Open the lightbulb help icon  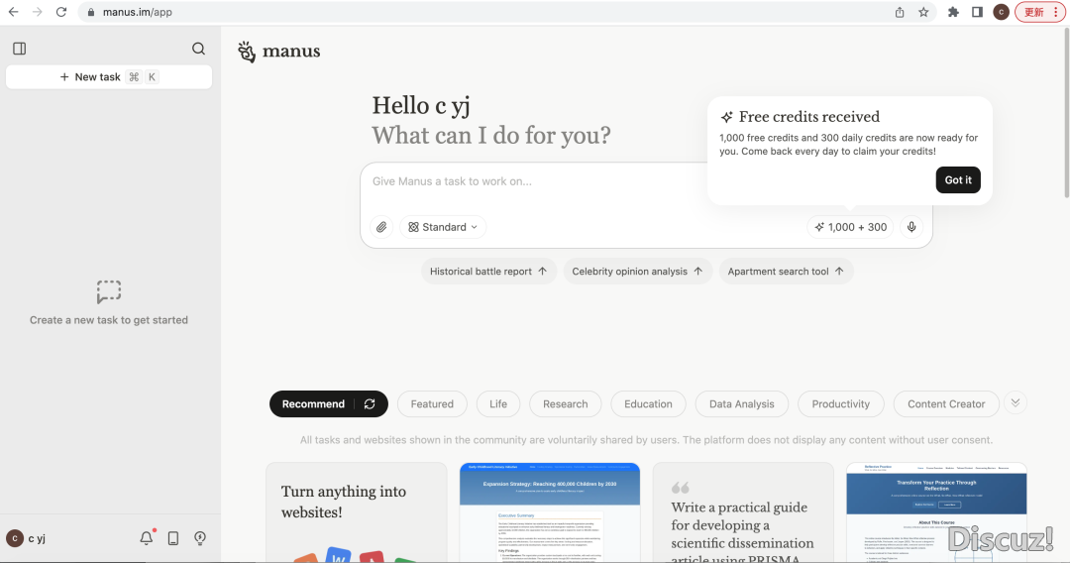(200, 538)
